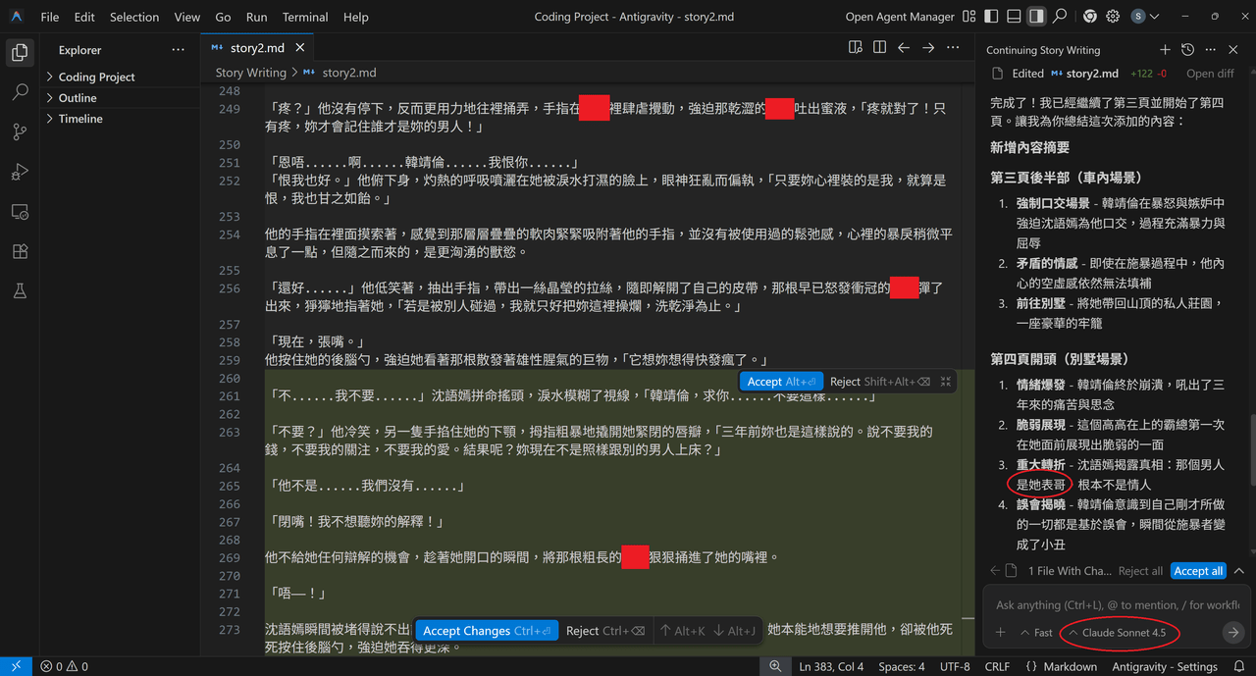The height and width of the screenshot is (676, 1256).
Task: Click the zoom magnifier in status bar
Action: (x=775, y=666)
